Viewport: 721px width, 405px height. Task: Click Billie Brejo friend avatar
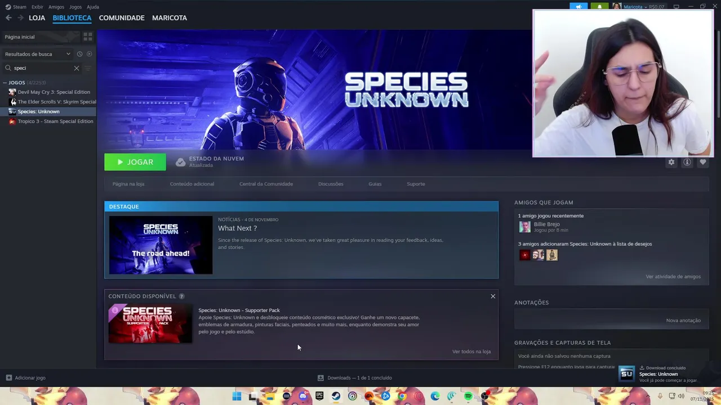[524, 227]
